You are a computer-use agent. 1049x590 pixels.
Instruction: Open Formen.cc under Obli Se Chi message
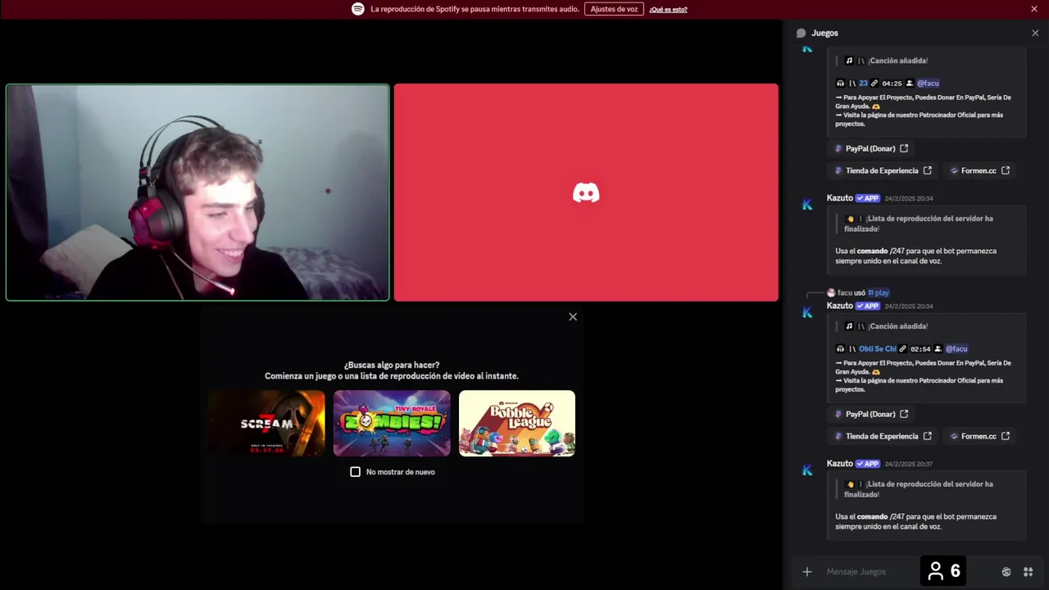(x=979, y=436)
